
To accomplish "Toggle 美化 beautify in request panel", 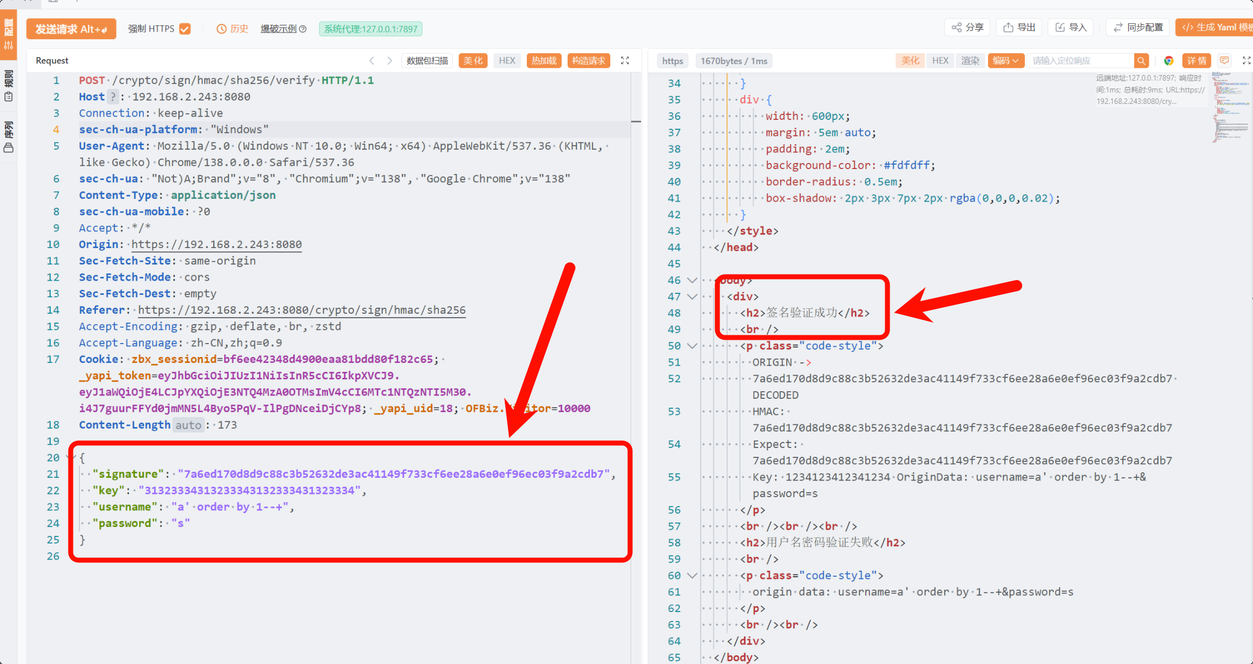I will pyautogui.click(x=473, y=61).
